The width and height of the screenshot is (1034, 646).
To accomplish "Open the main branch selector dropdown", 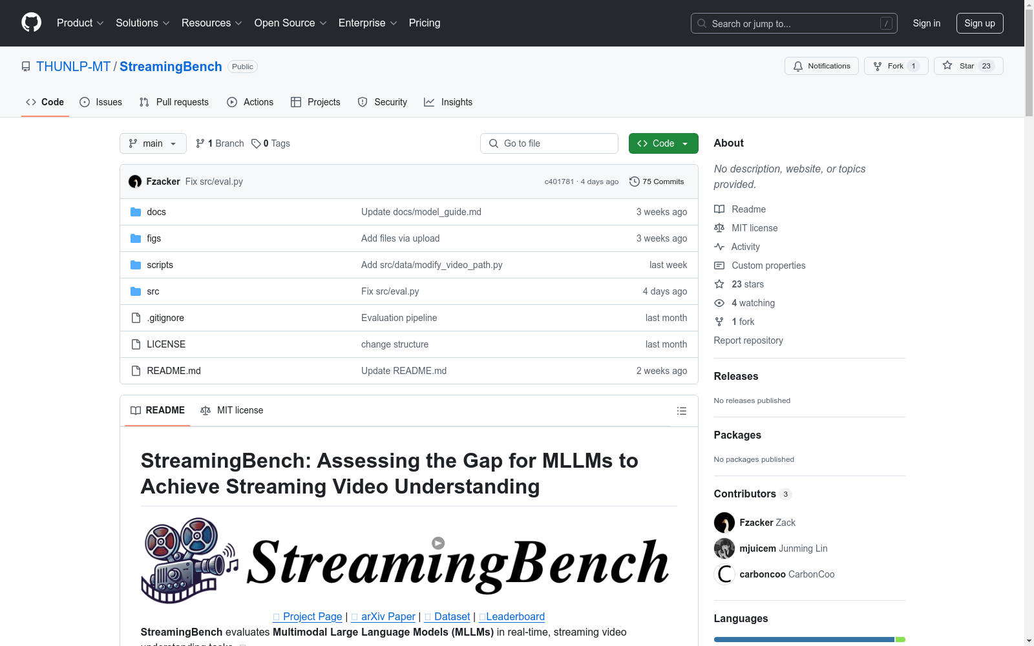I will pos(153,143).
